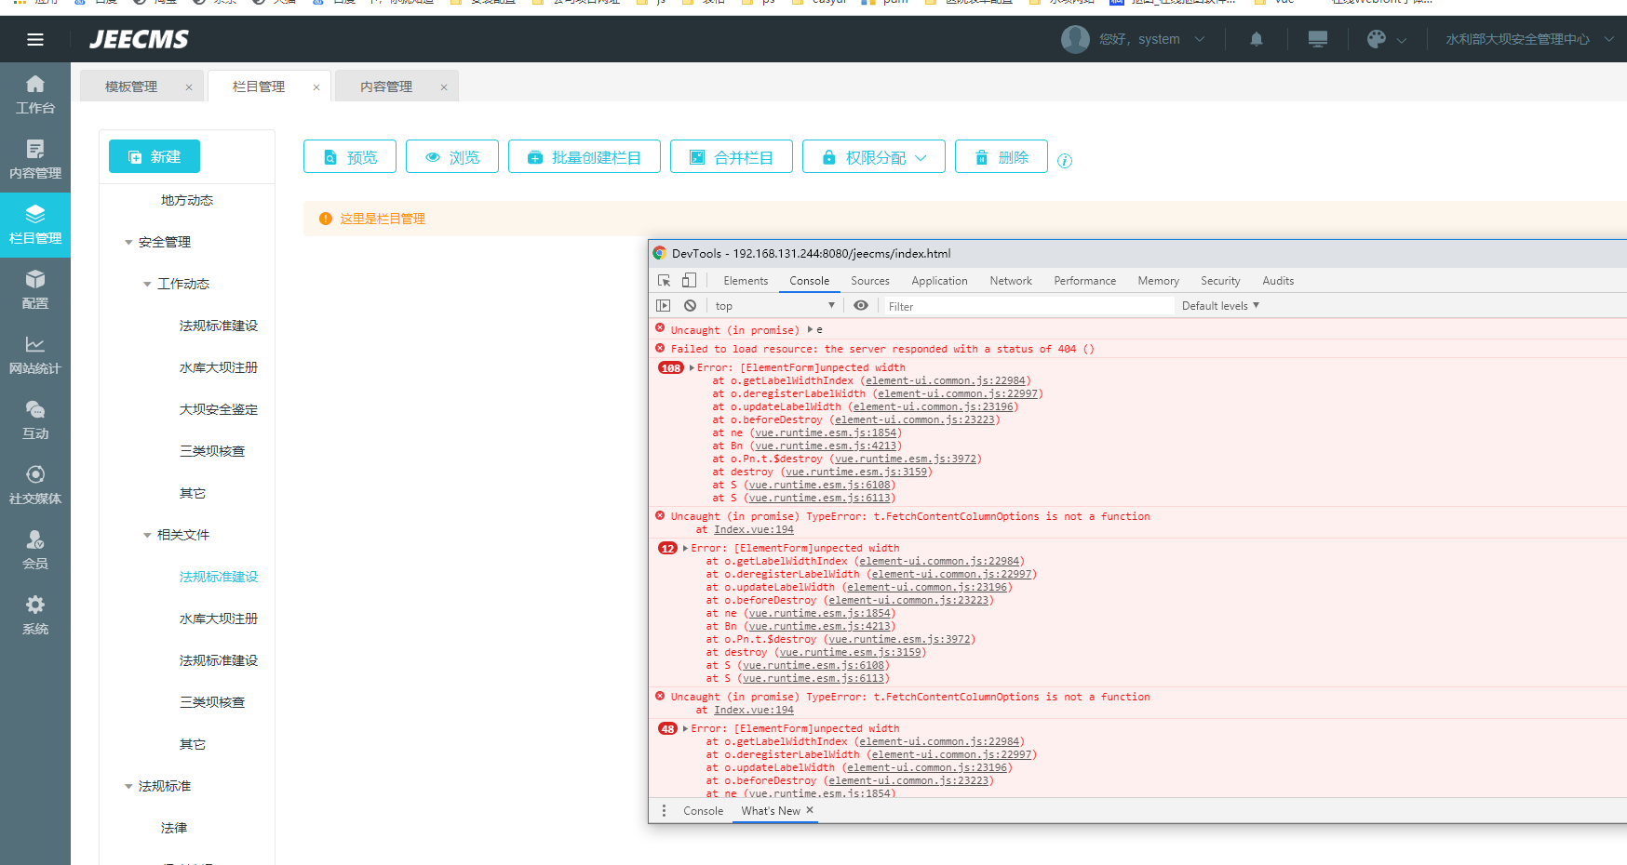Click the blue info icon beside 删除
The height and width of the screenshot is (865, 1627).
(x=1065, y=161)
